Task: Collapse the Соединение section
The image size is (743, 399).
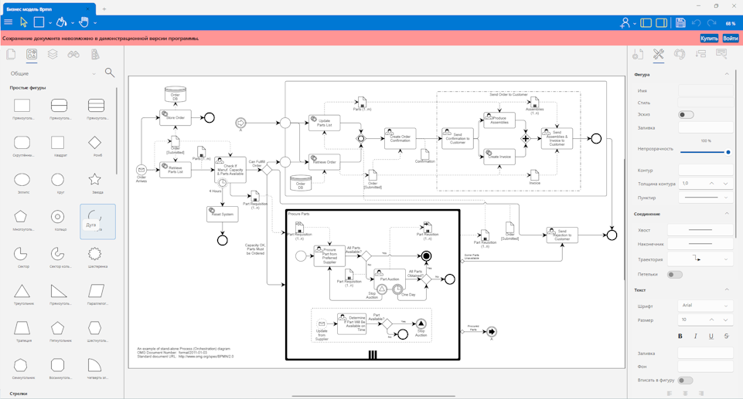Action: (727, 214)
